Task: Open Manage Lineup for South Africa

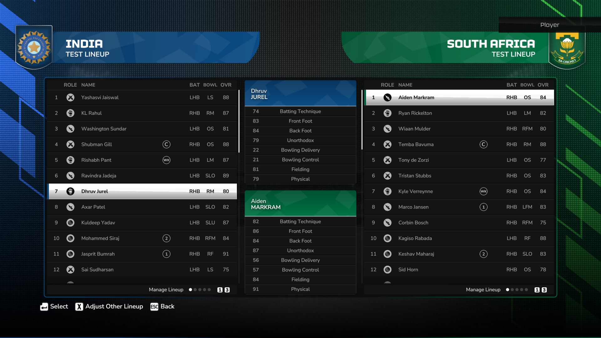Action: [x=483, y=290]
